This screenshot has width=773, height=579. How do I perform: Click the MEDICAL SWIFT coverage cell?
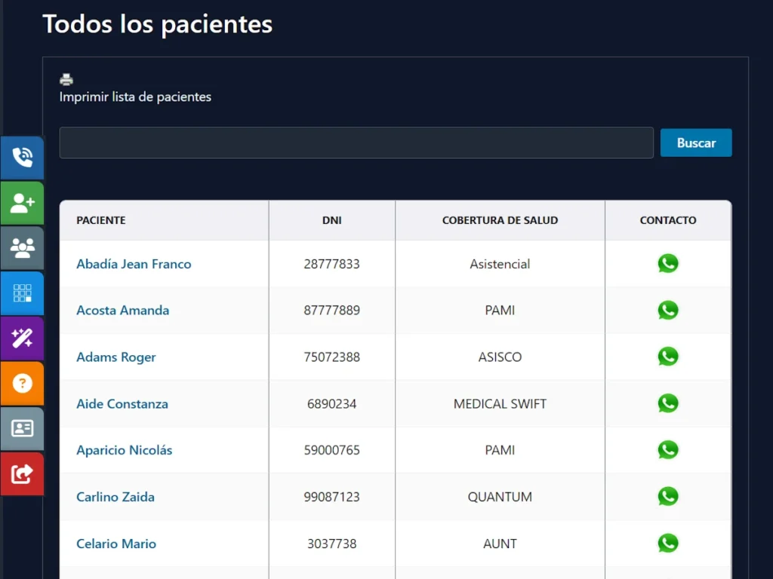click(500, 404)
